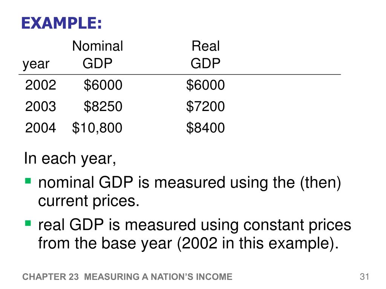The image size is (386, 289).
Task: Click the $8400 real GDP value
Action: [x=205, y=128]
